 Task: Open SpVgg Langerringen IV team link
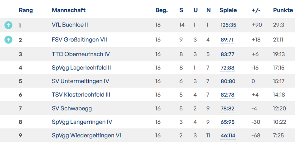point(82,122)
